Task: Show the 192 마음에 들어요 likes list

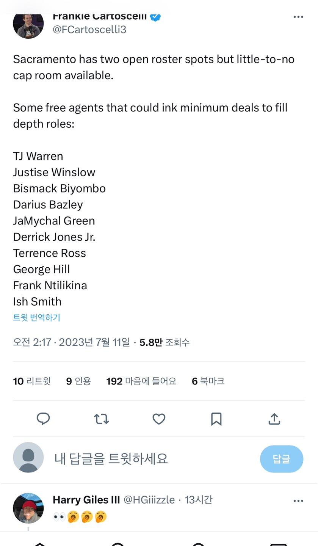Action: pyautogui.click(x=141, y=381)
